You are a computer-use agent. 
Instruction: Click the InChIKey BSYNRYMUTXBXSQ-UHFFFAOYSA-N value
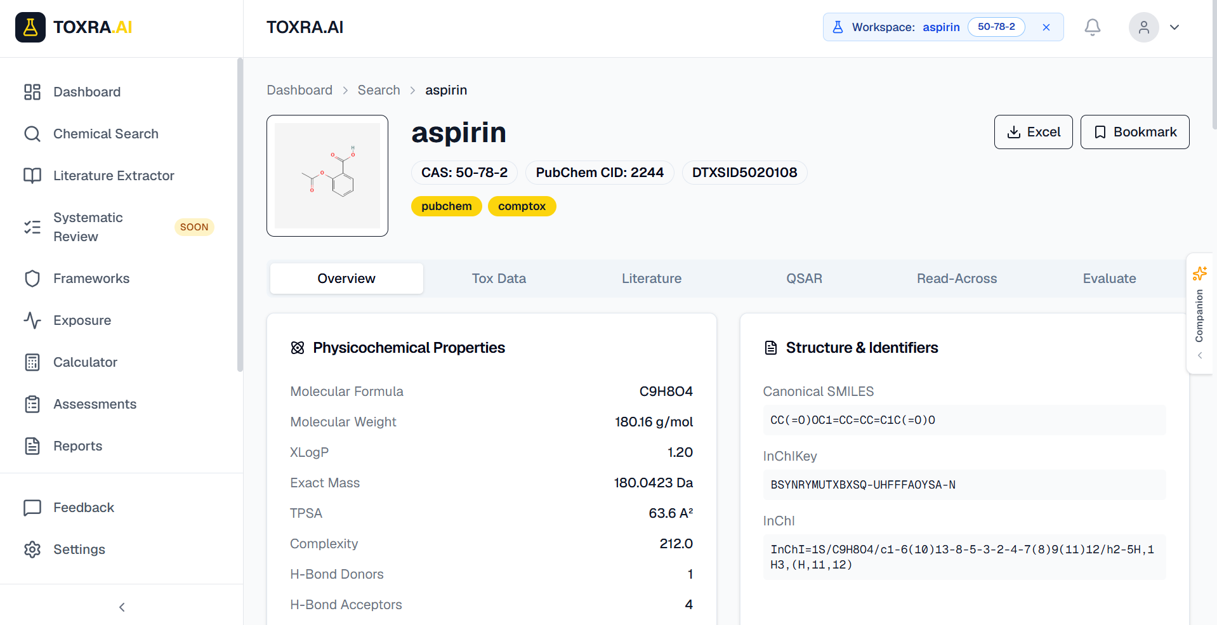click(964, 485)
